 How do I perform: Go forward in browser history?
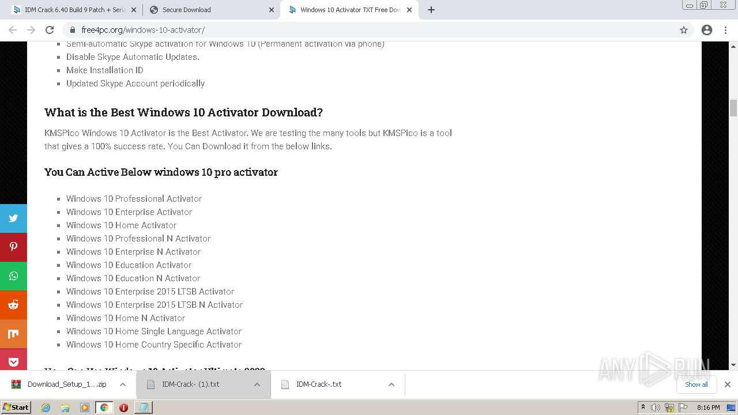[31, 30]
